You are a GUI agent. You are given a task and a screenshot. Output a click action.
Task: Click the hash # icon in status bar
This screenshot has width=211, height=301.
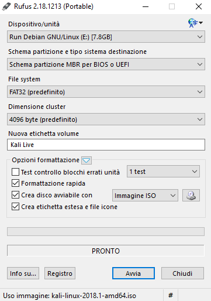click(171, 295)
